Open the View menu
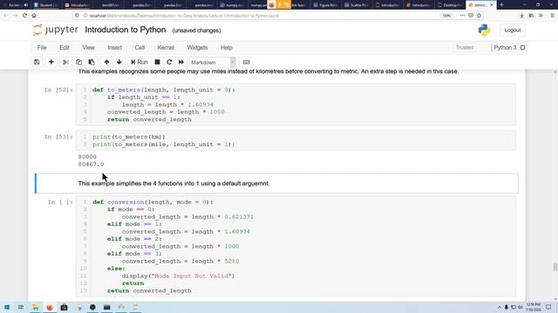Viewport: 558px width, 313px height. pos(88,48)
